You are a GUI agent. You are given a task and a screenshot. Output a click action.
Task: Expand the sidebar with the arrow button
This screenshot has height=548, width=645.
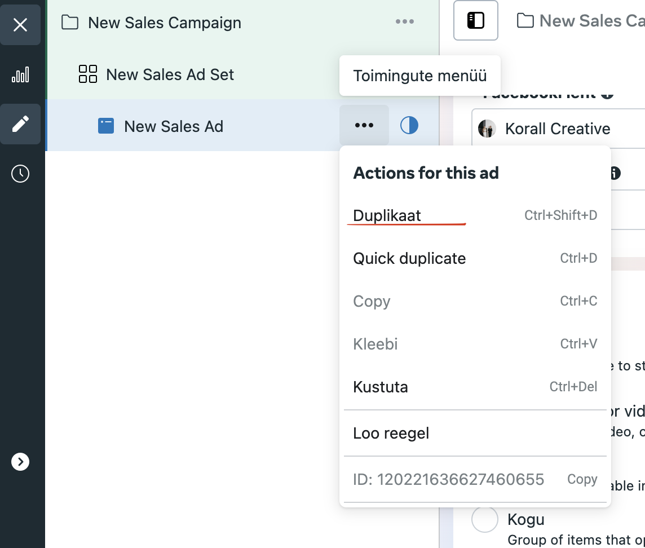[20, 462]
